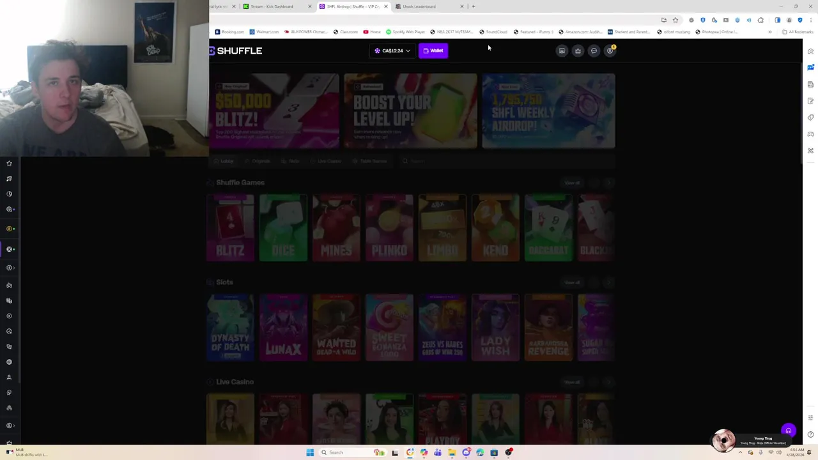Open the Mines game tile
Image resolution: width=818 pixels, height=460 pixels.
point(336,228)
